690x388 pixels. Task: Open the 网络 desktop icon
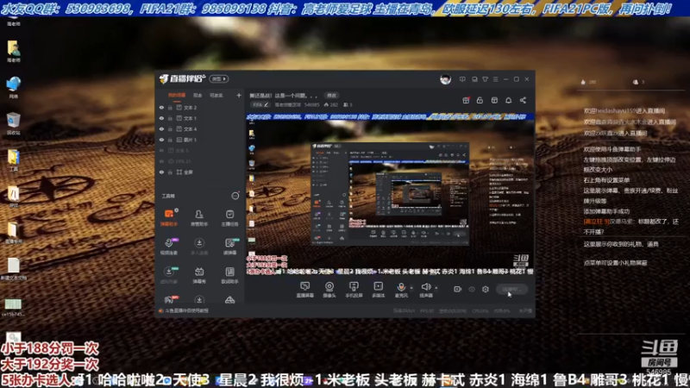(14, 87)
